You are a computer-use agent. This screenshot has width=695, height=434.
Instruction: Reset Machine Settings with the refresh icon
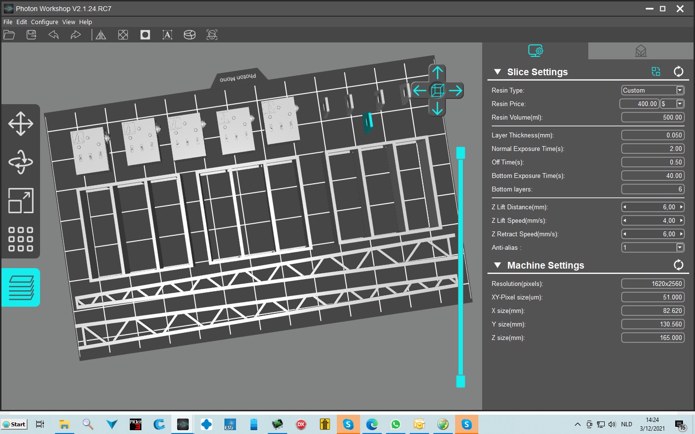pos(678,265)
